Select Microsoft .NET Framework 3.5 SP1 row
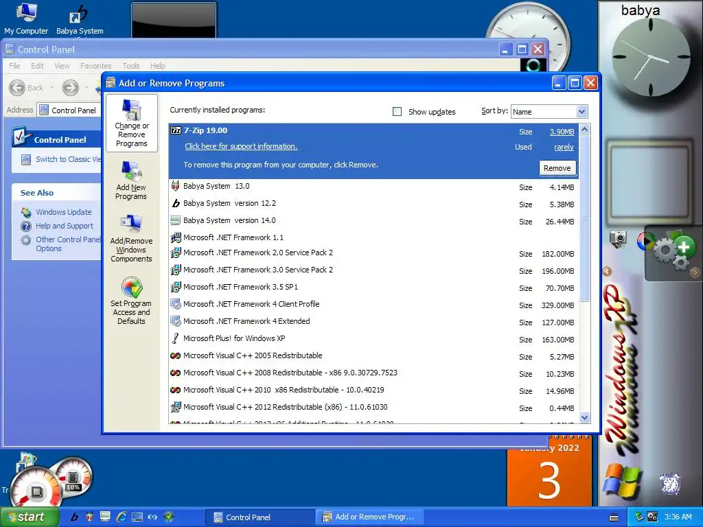Viewport: 703px width, 527px height. 374,288
